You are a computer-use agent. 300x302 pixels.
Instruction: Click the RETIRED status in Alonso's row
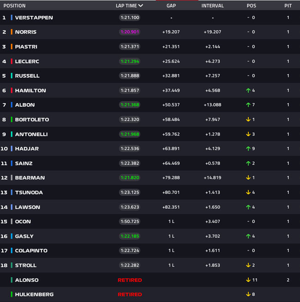[130, 280]
